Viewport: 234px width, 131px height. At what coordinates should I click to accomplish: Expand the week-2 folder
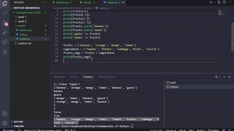click(x=30, y=21)
